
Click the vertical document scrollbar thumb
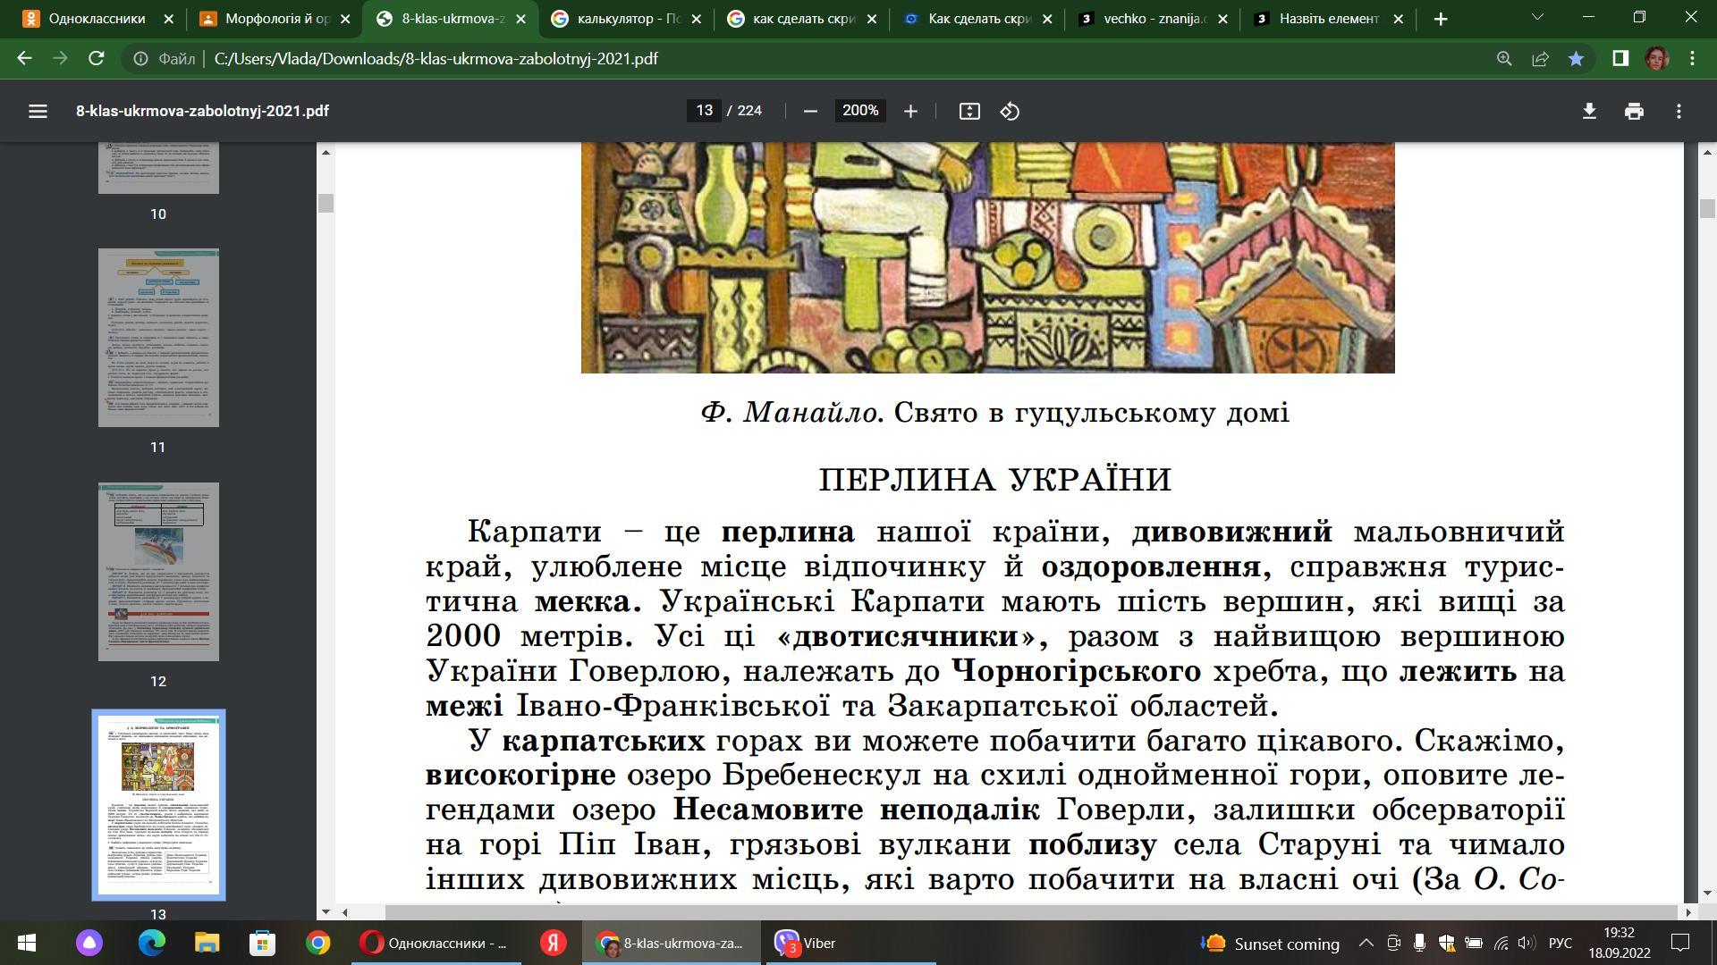[x=1707, y=208]
